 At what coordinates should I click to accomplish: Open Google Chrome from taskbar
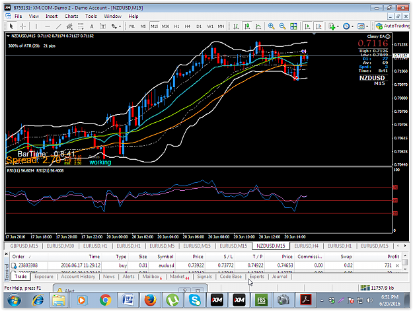(105, 300)
